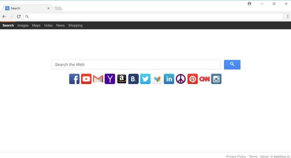Minimize the browser window
291x158 pixels.
[262, 4]
